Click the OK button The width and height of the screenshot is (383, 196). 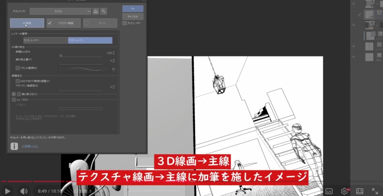133,9
